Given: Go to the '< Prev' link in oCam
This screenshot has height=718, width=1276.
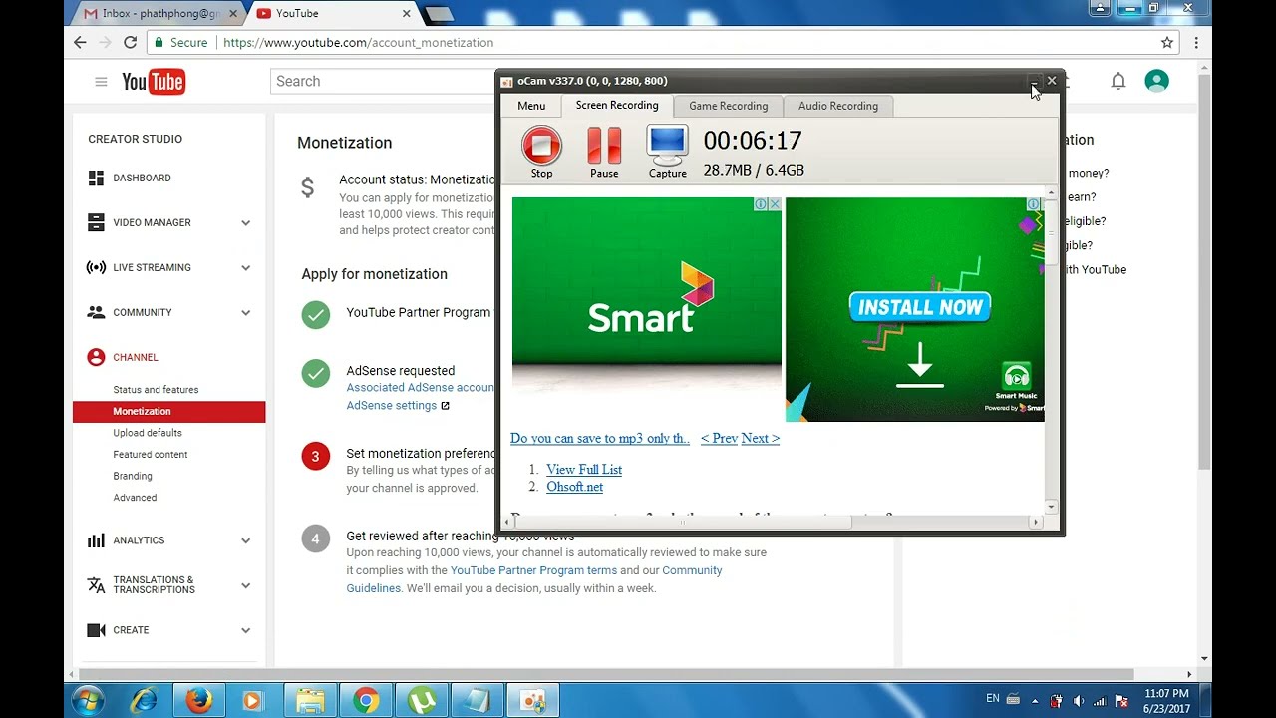Looking at the screenshot, I should (x=719, y=438).
